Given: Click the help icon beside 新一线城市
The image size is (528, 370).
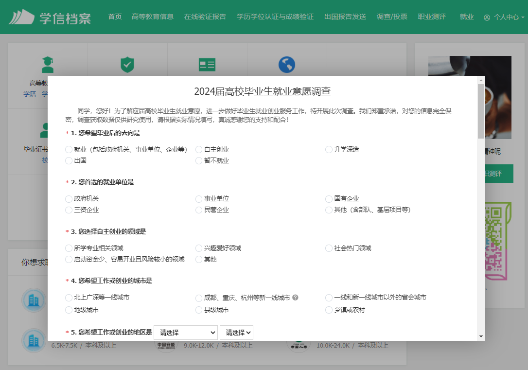Looking at the screenshot, I should 295,298.
